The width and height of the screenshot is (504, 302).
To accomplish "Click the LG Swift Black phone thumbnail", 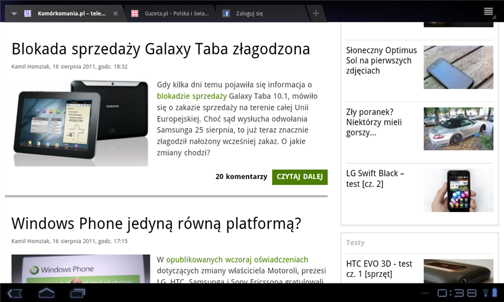I will [x=458, y=190].
